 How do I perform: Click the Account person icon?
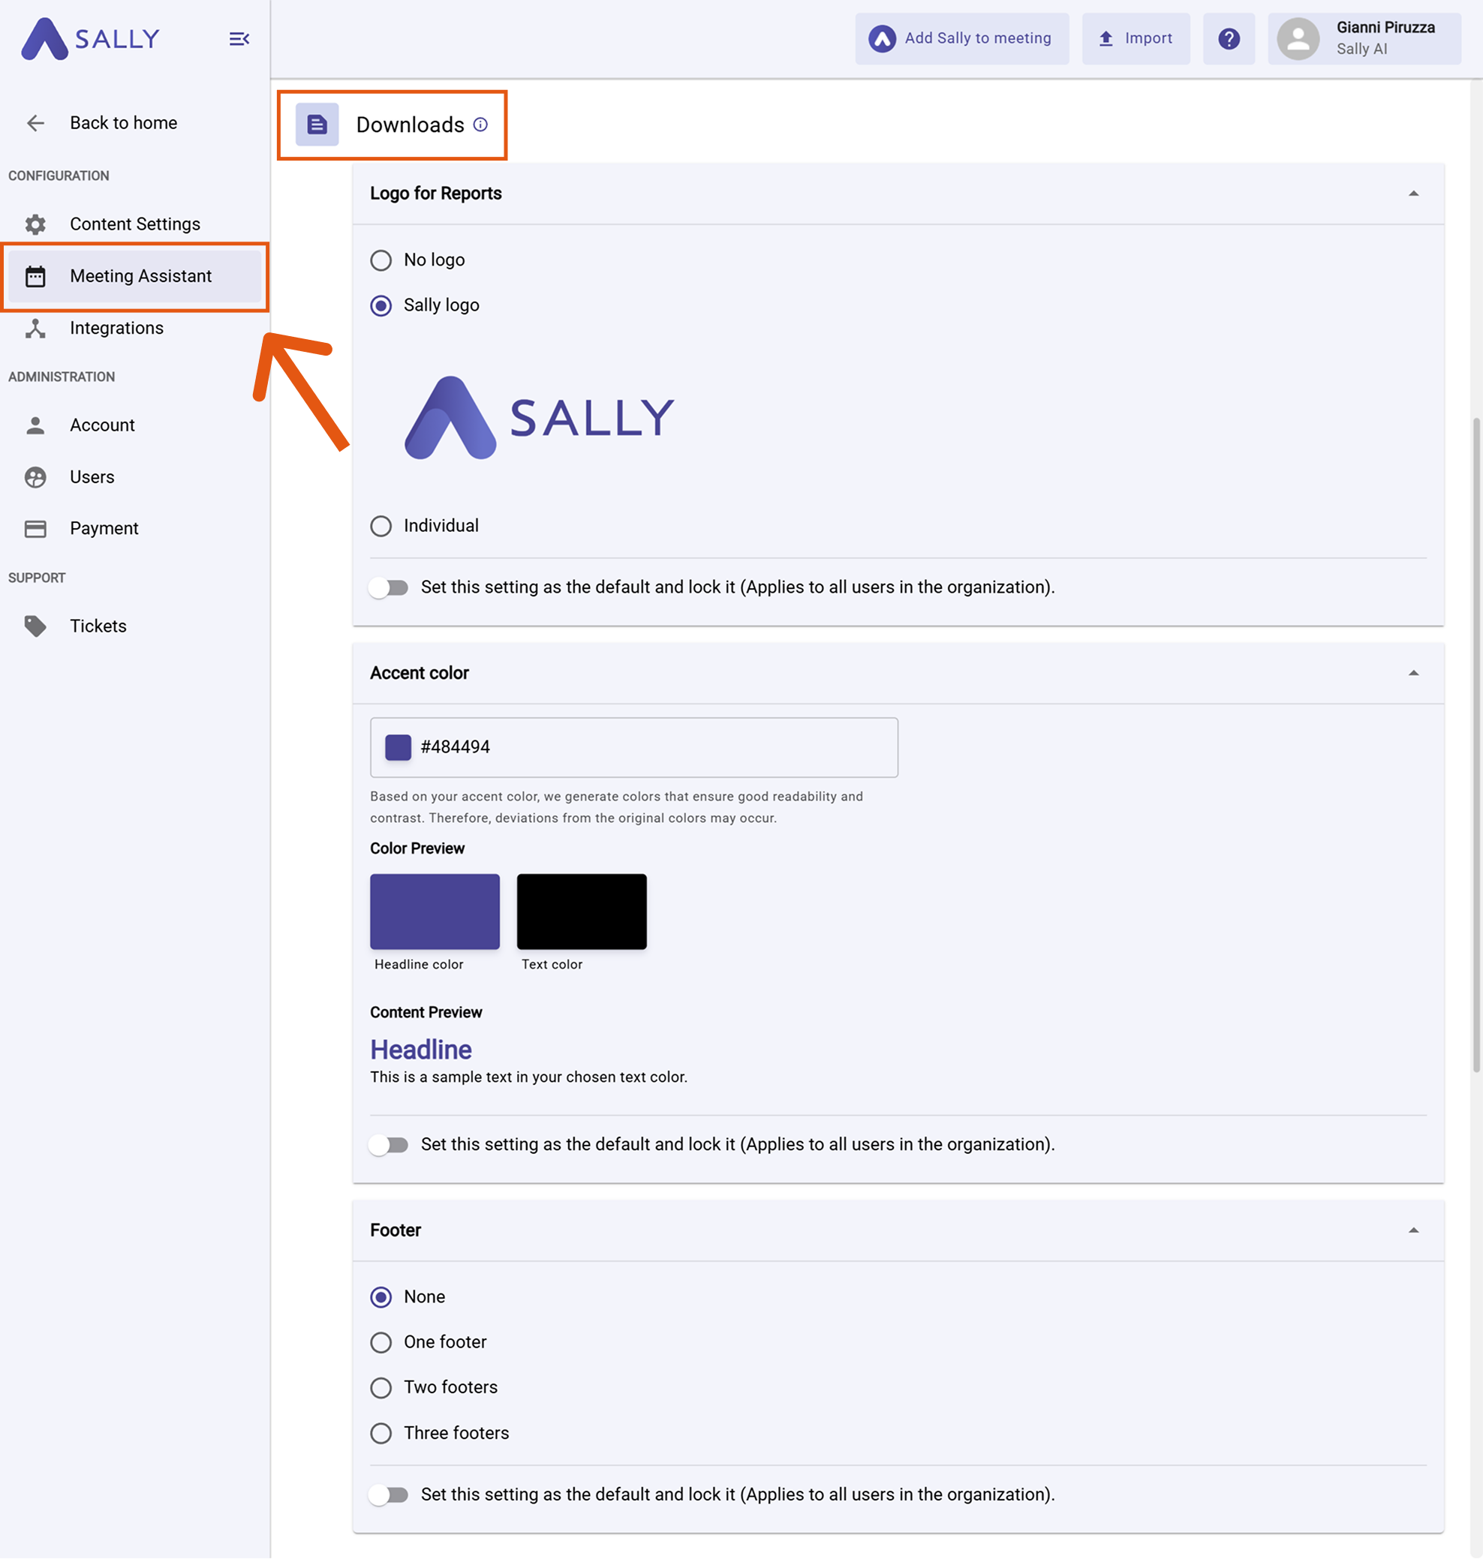tap(35, 425)
